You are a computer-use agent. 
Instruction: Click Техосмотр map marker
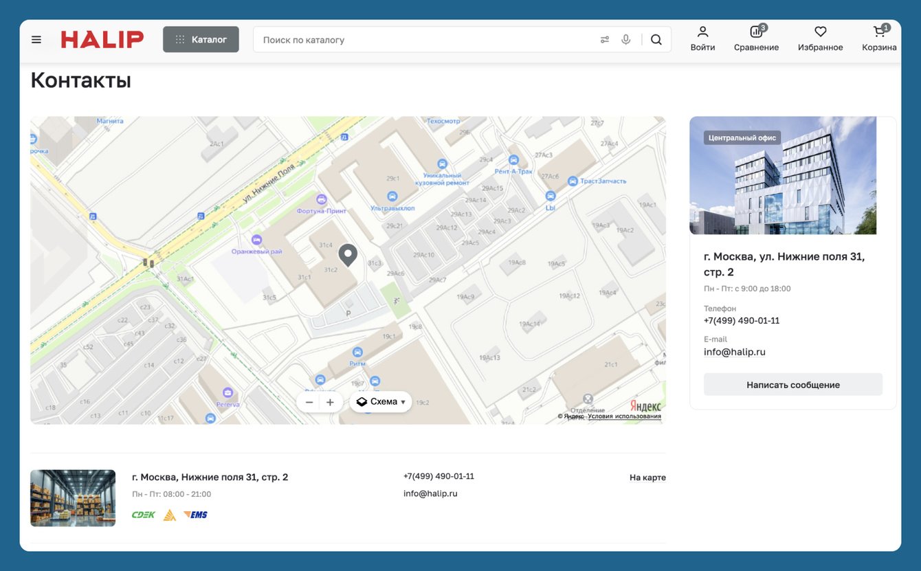tap(443, 121)
